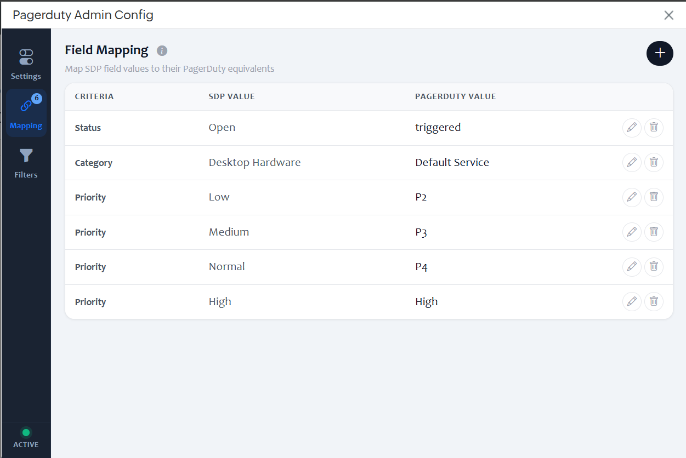Delete the Status Open mapping

point(654,128)
